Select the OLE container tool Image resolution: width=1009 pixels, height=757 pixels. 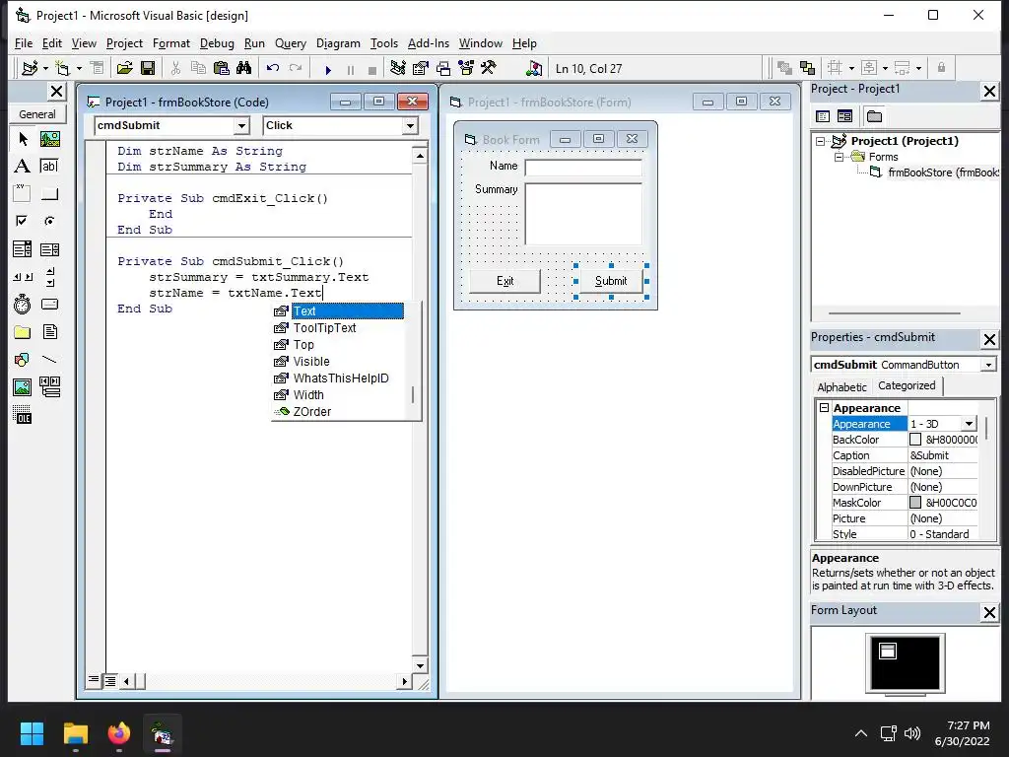[x=23, y=415]
